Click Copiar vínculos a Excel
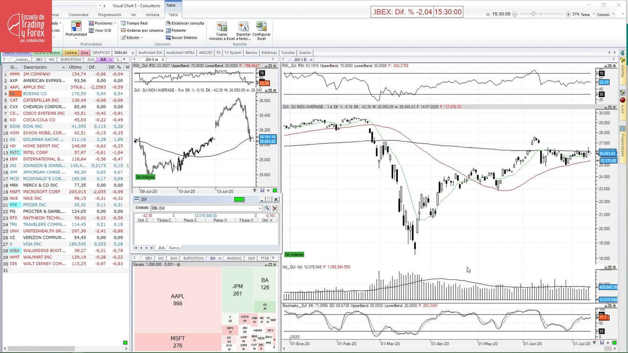 pos(222,30)
